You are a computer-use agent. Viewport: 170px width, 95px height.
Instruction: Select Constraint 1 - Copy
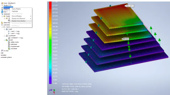17,38
